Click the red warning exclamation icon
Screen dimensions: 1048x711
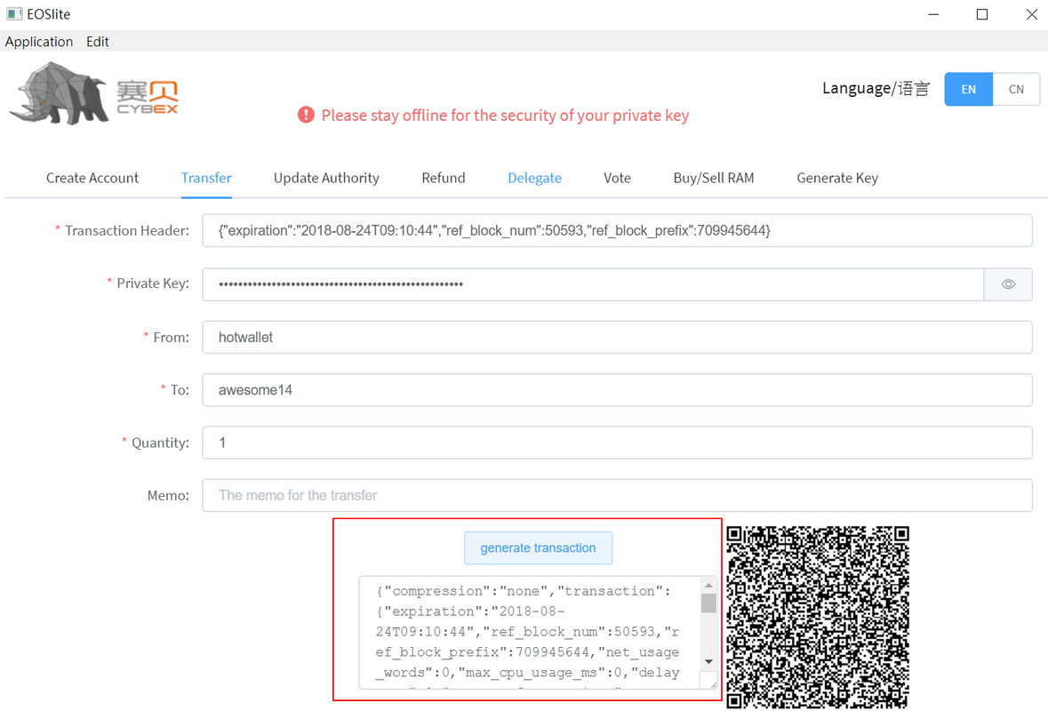(x=306, y=115)
